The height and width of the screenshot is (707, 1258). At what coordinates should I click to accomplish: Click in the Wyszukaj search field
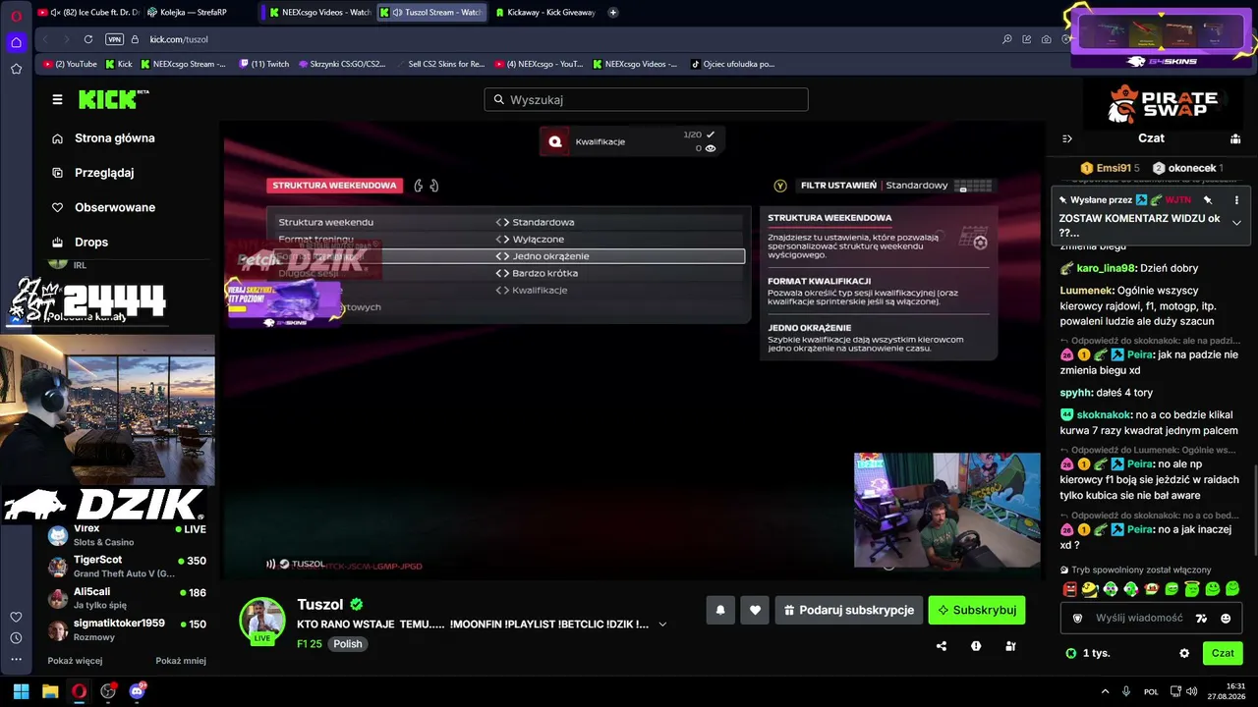click(646, 99)
